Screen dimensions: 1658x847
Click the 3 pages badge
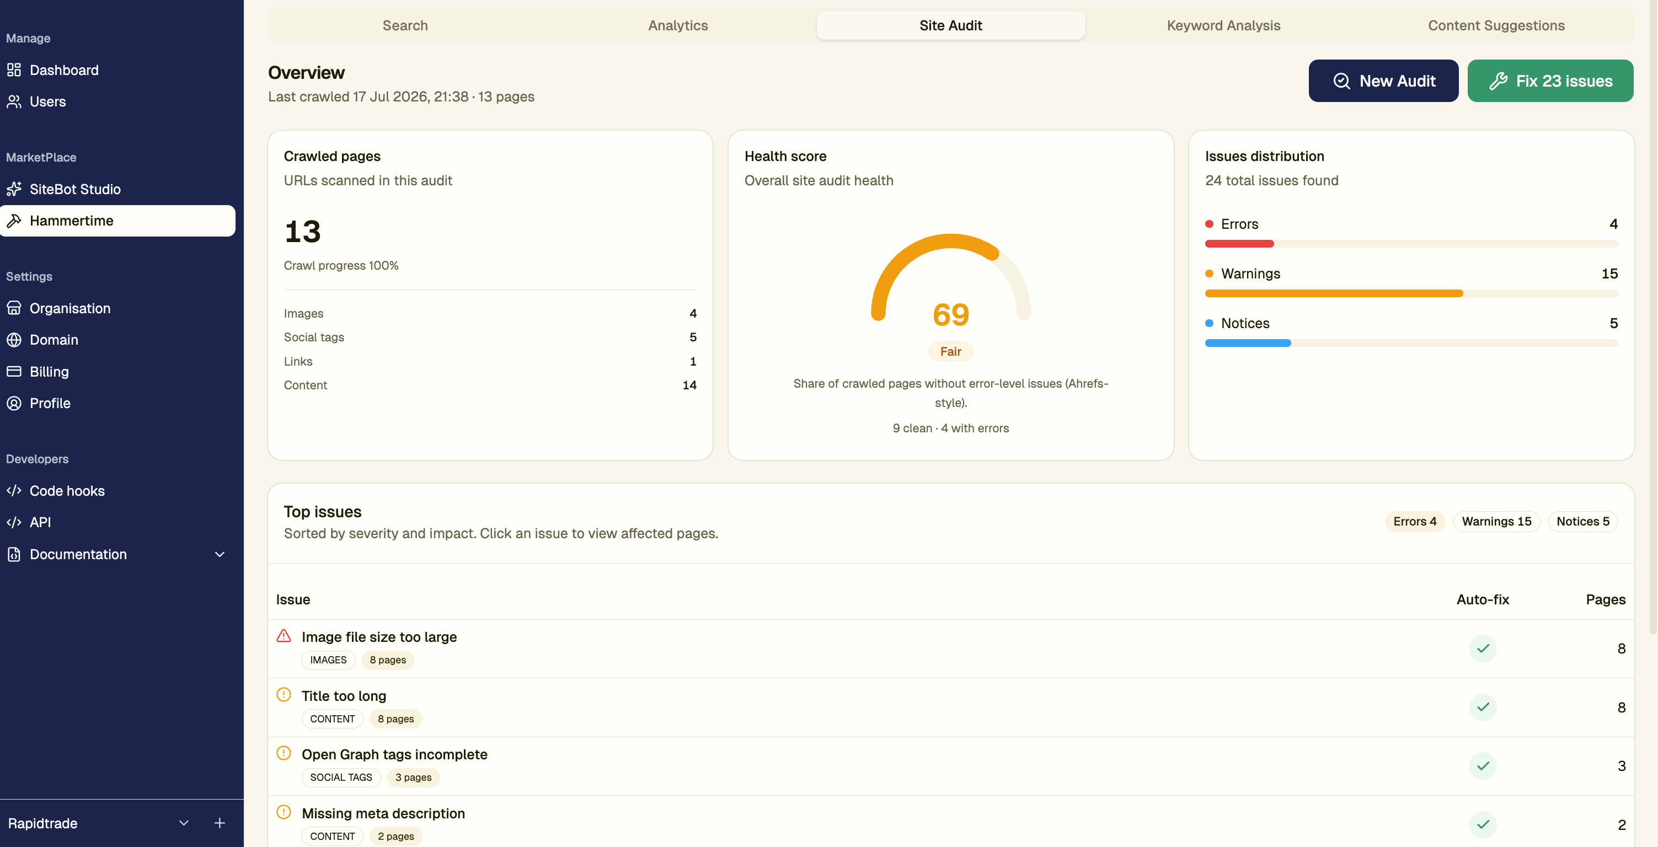(413, 777)
